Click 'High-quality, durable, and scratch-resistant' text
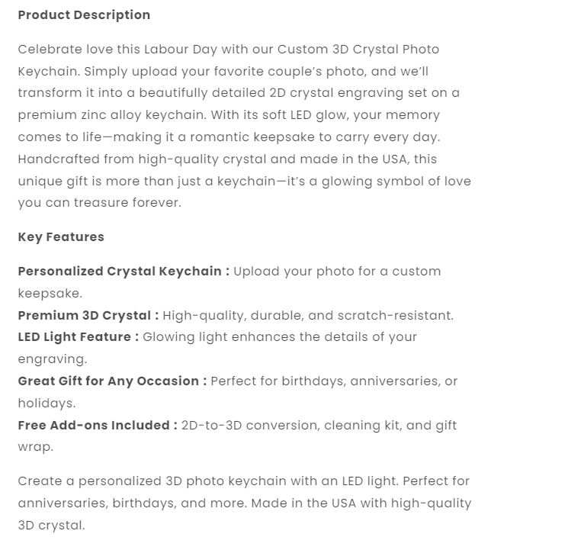Screen dimensions: 568x550 pos(308,316)
